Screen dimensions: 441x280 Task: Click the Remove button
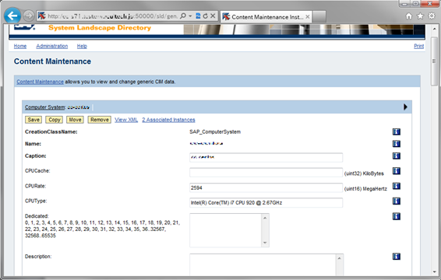click(x=99, y=120)
